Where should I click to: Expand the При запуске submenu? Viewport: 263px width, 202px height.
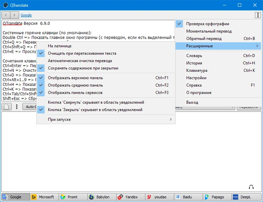106,119
